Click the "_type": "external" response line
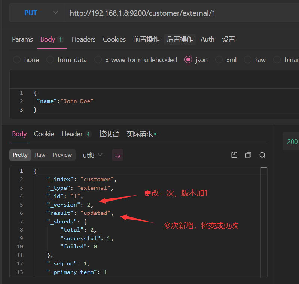This screenshot has height=284, width=299. coord(80,188)
